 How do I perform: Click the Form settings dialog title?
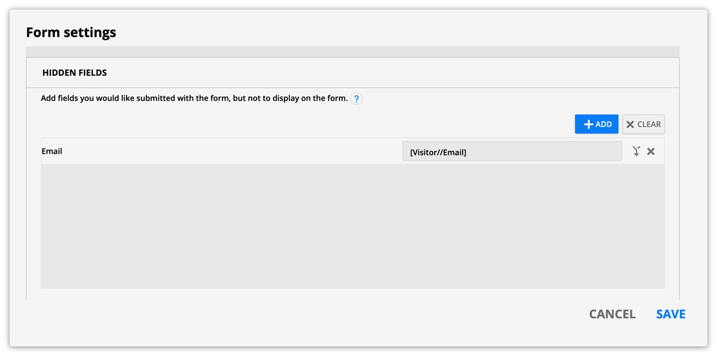click(x=71, y=32)
